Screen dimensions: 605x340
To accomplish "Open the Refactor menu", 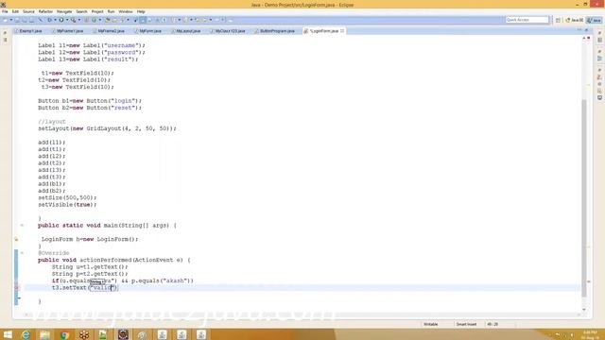I will click(x=45, y=11).
